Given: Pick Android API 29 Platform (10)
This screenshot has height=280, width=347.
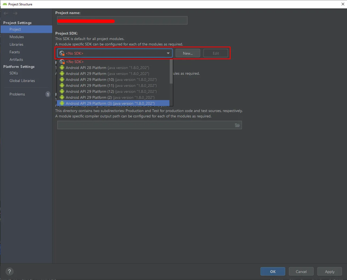Looking at the screenshot, I should tap(113, 80).
